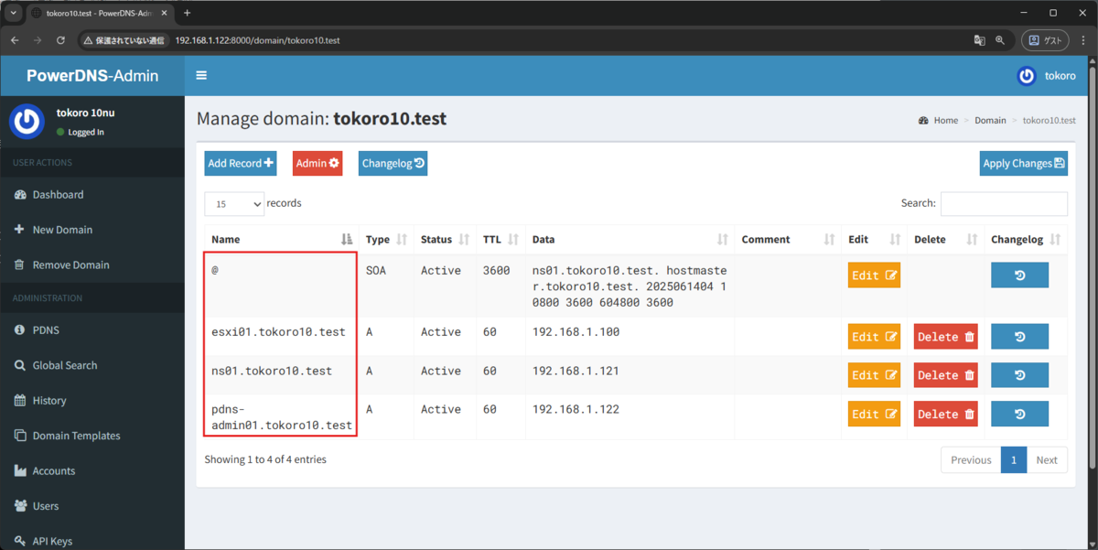Screen dimensions: 1098x550
Task: Sort table by Delete column
Action: point(946,239)
